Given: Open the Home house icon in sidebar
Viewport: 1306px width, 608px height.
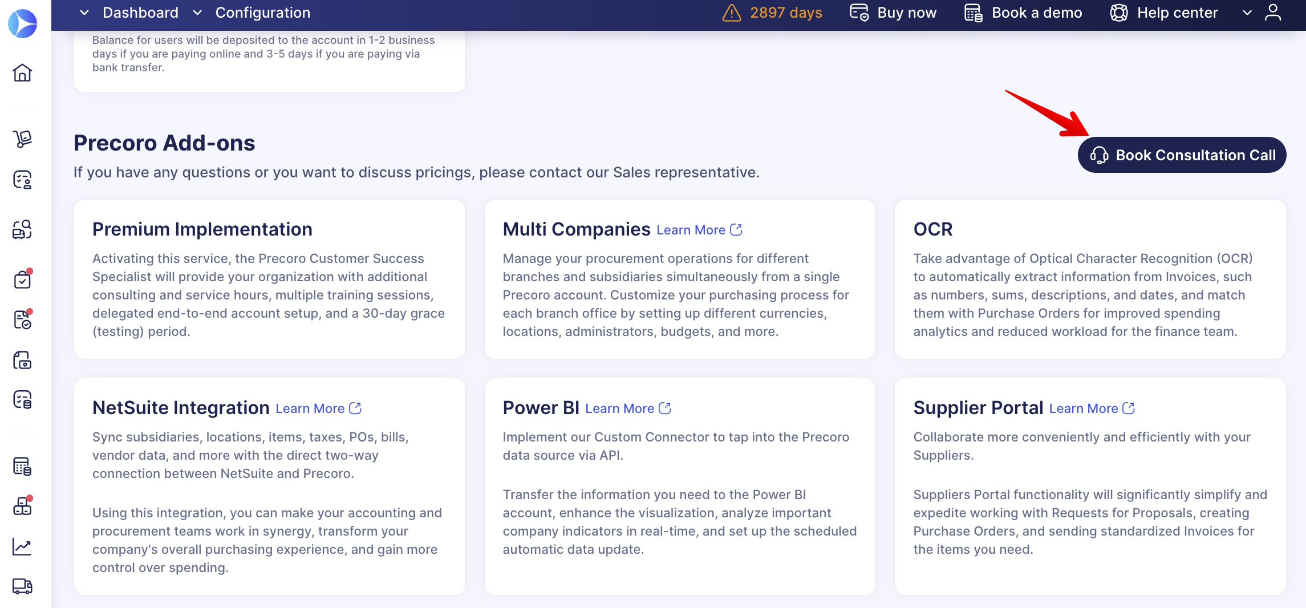Looking at the screenshot, I should (22, 72).
